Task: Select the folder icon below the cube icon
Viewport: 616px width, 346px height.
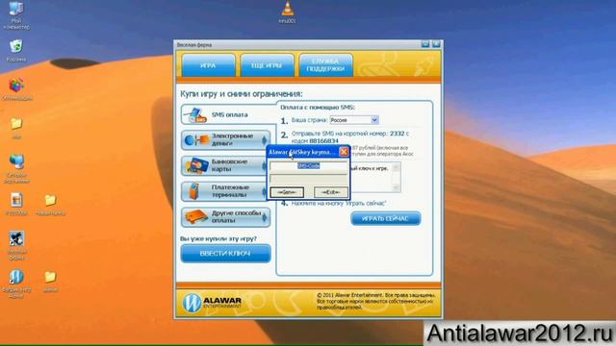Action: click(x=16, y=124)
